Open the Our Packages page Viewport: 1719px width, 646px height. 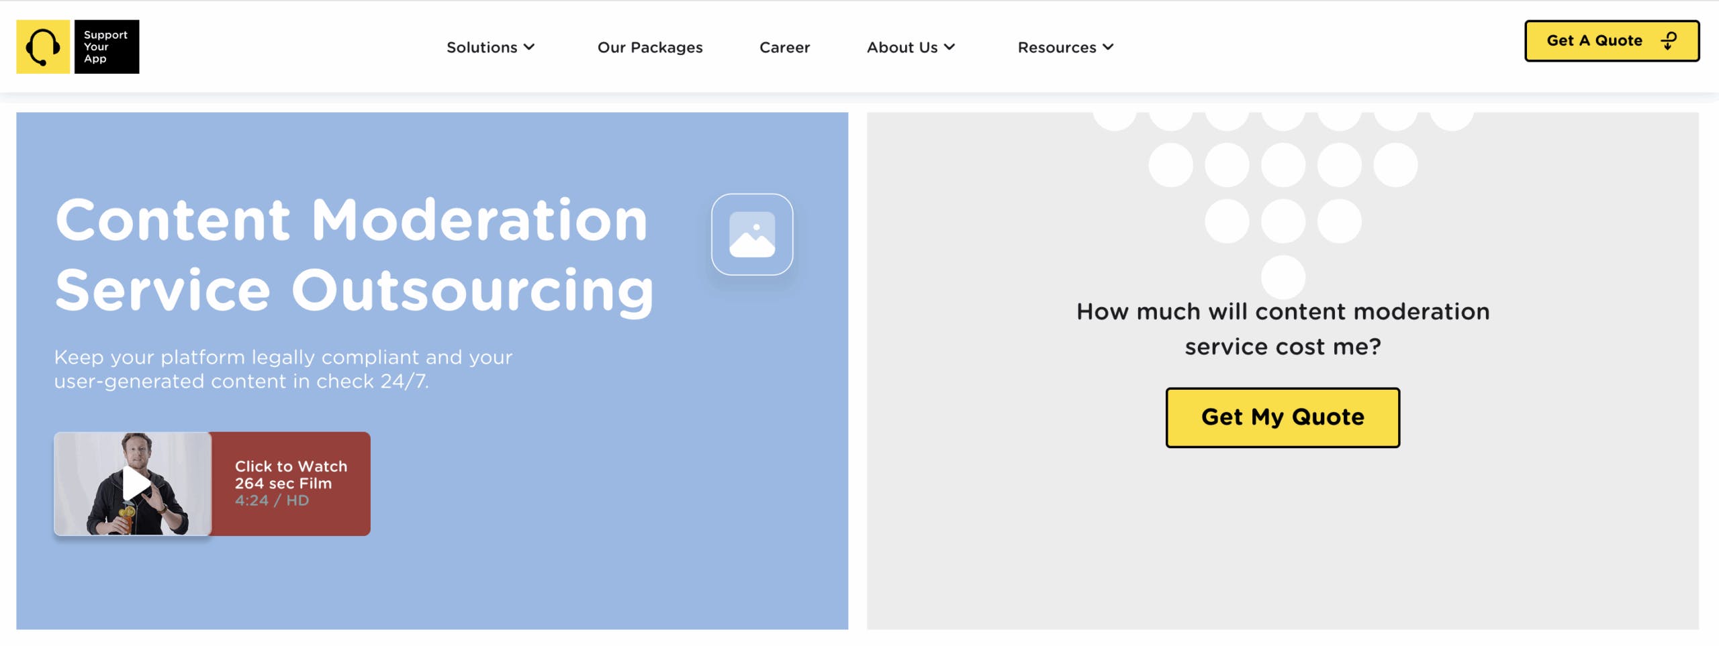click(x=649, y=48)
